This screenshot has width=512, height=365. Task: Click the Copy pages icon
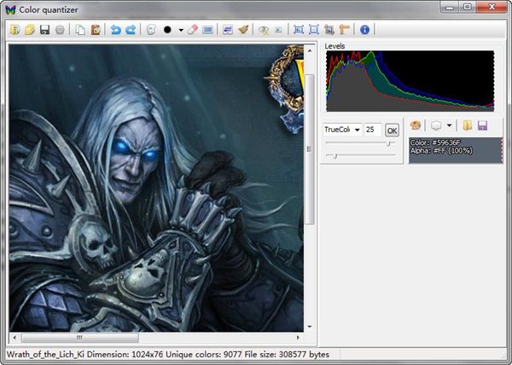(80, 29)
